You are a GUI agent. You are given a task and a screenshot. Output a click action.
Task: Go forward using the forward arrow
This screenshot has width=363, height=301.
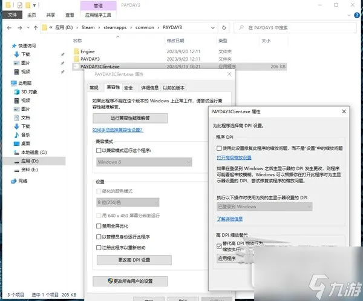[20, 28]
